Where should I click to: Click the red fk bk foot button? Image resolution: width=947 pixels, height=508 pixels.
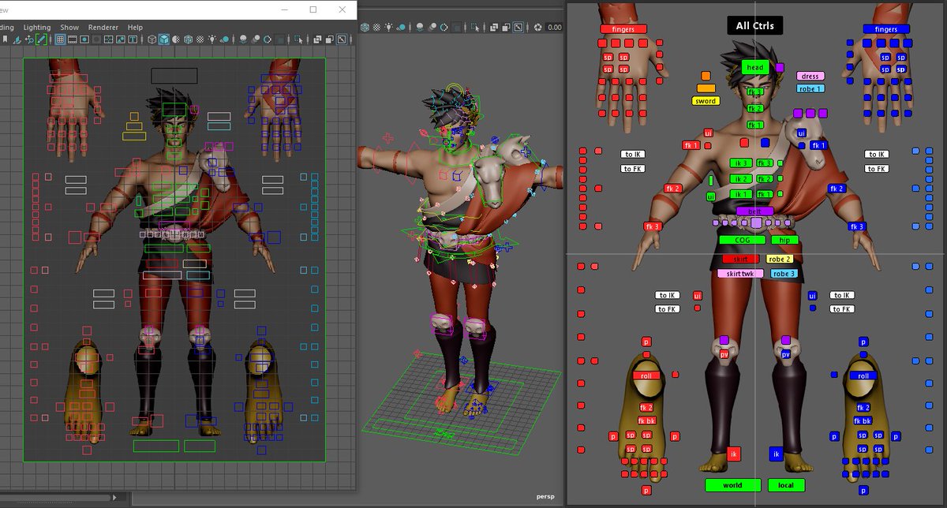click(648, 420)
